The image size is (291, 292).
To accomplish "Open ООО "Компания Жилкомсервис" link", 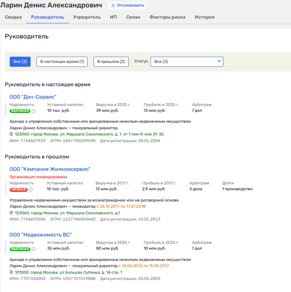I will pyautogui.click(x=50, y=169).
